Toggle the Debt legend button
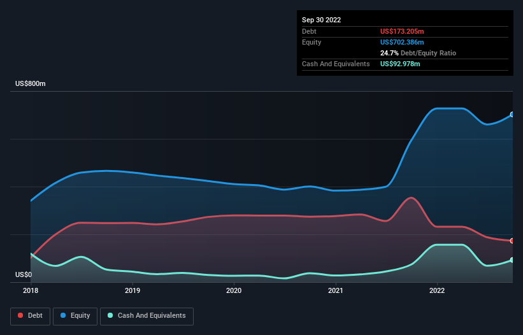 click(30, 316)
